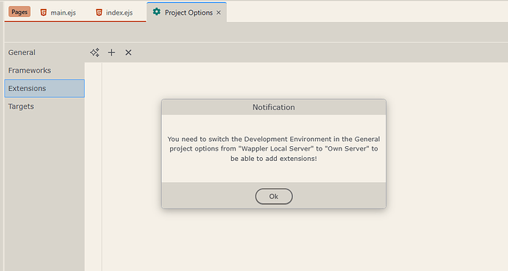Select Extensions in the options sidebar

click(x=44, y=89)
